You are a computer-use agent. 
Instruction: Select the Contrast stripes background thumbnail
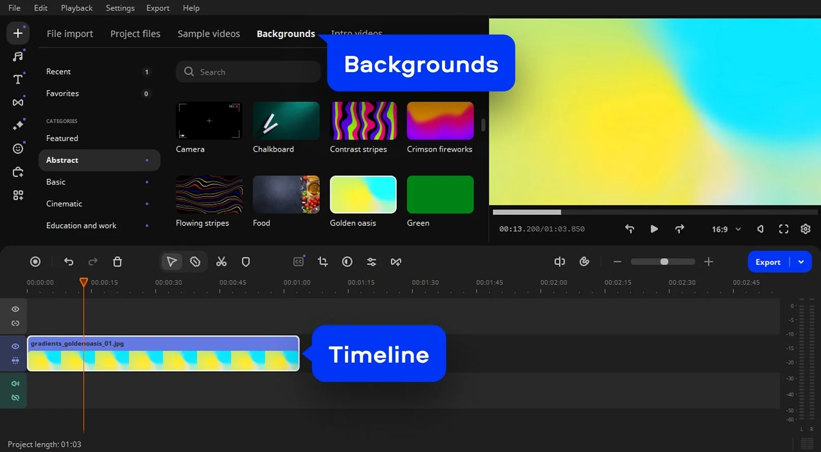[x=363, y=121]
